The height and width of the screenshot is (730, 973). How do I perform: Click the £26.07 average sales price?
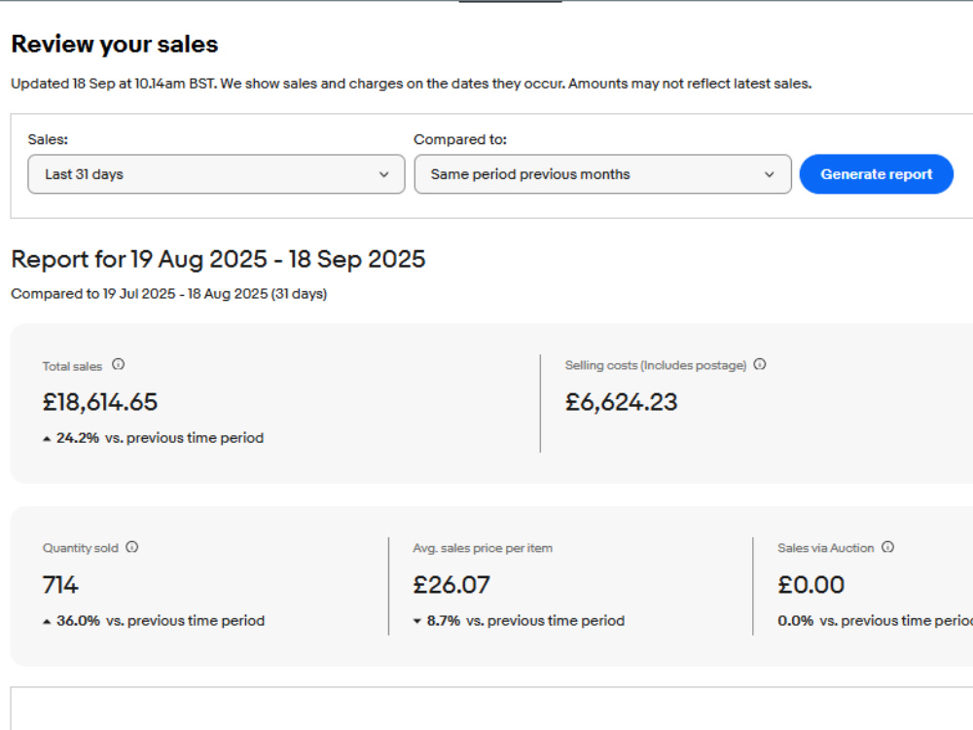(x=451, y=585)
